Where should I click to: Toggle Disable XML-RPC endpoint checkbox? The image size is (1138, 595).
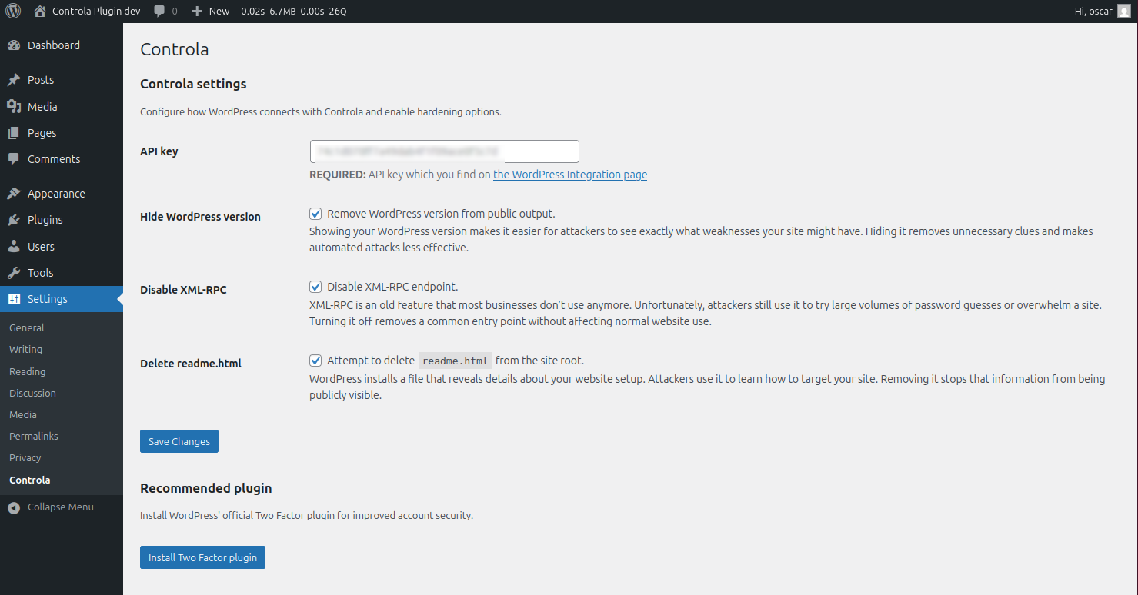coord(315,287)
